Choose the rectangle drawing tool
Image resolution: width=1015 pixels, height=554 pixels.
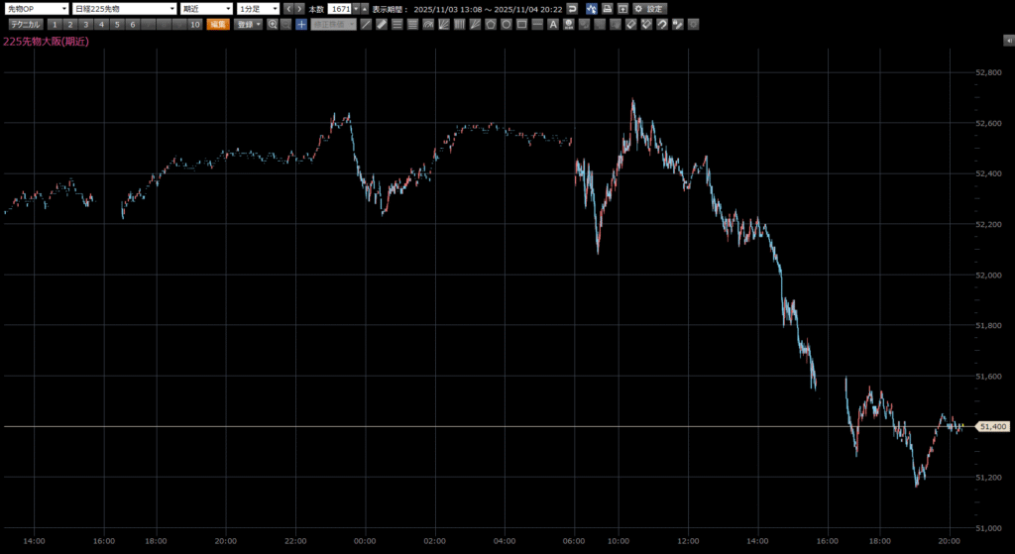pos(521,24)
